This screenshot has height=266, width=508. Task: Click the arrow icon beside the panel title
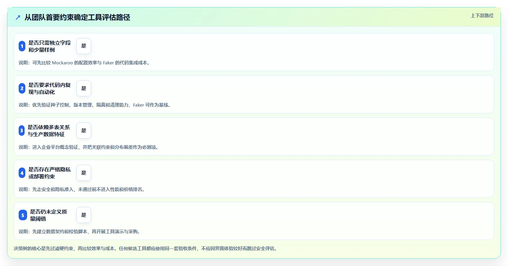18,18
